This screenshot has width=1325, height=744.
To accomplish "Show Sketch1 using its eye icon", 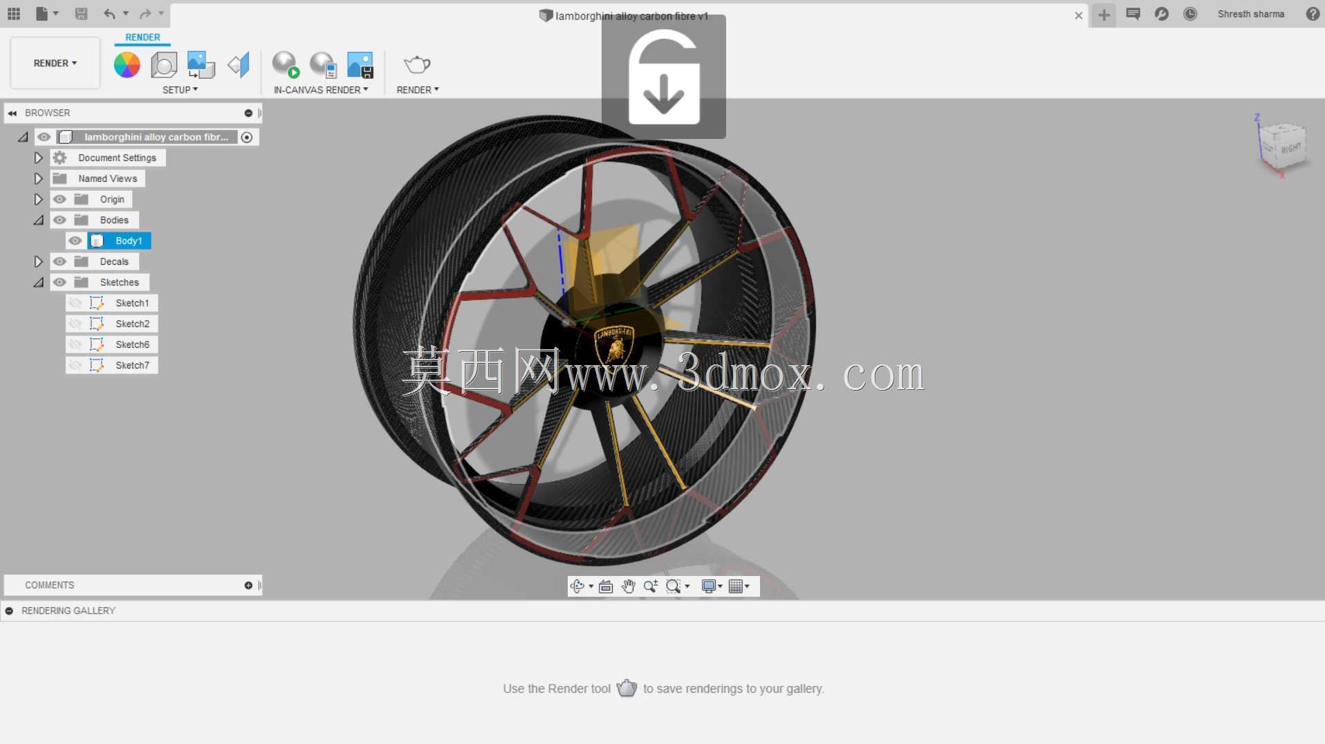I will 75,303.
